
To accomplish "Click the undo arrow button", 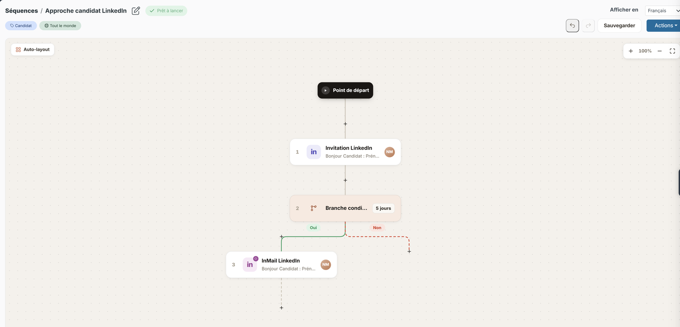I will coord(573,26).
